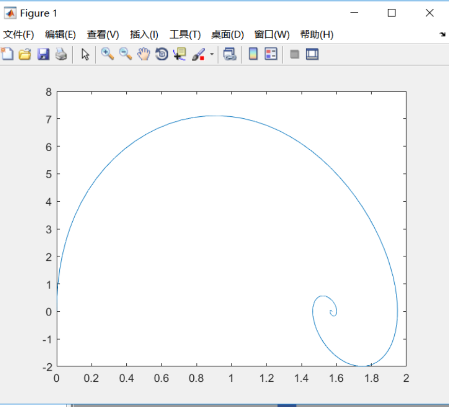
Task: Select the Zoom In magnifier tool
Action: (107, 54)
